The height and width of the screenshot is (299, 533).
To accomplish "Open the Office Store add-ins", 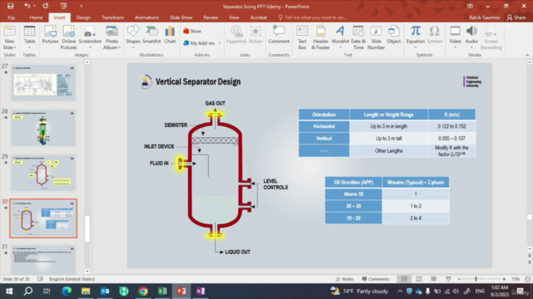I will coord(192,31).
